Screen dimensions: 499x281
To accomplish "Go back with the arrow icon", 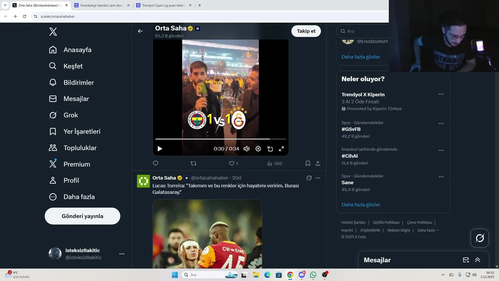I will [x=140, y=31].
